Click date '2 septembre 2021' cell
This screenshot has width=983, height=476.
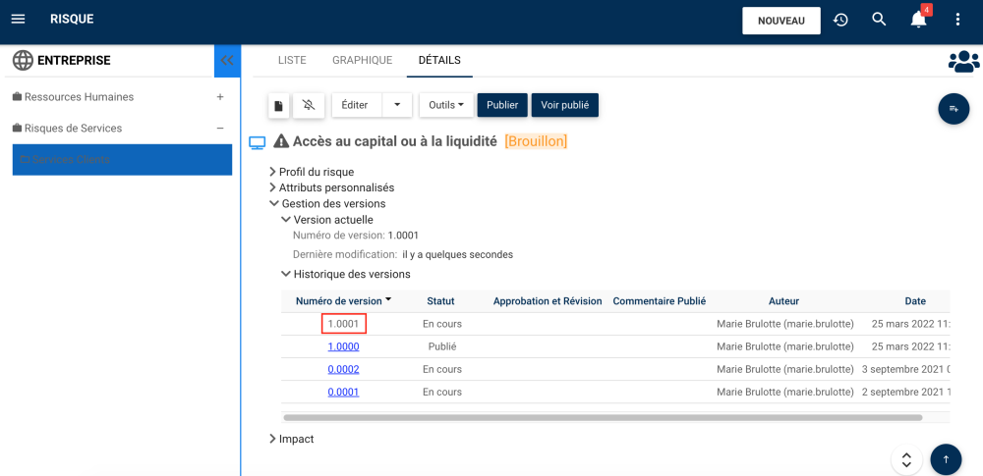(905, 392)
